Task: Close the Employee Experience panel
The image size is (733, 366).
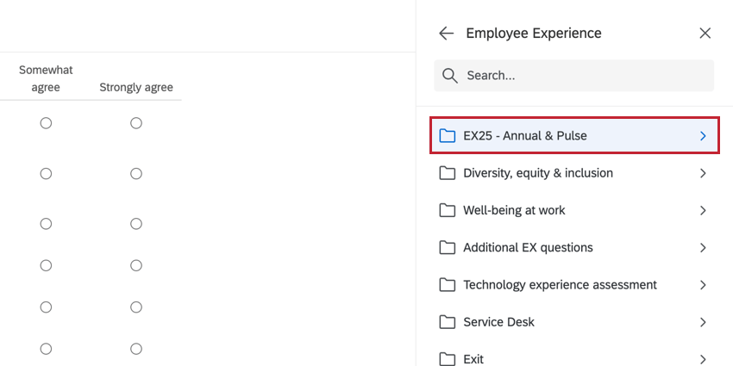Action: coord(705,34)
